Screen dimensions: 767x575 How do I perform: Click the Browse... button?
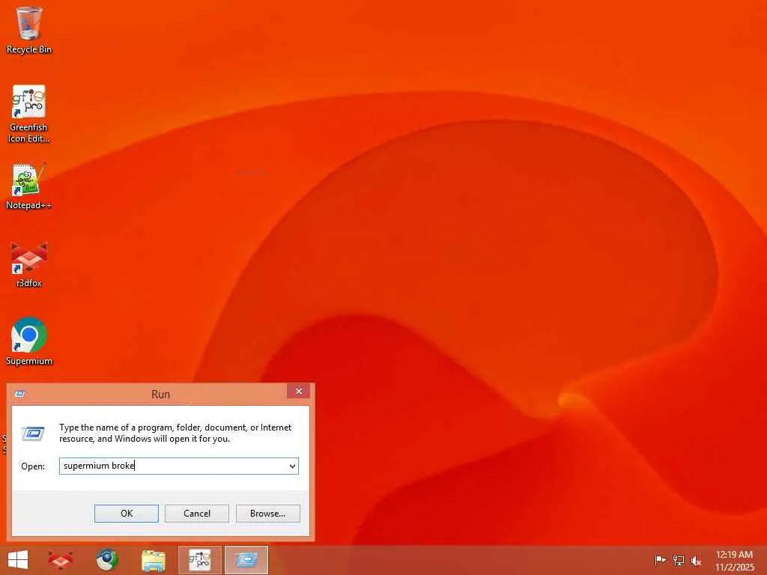(267, 514)
